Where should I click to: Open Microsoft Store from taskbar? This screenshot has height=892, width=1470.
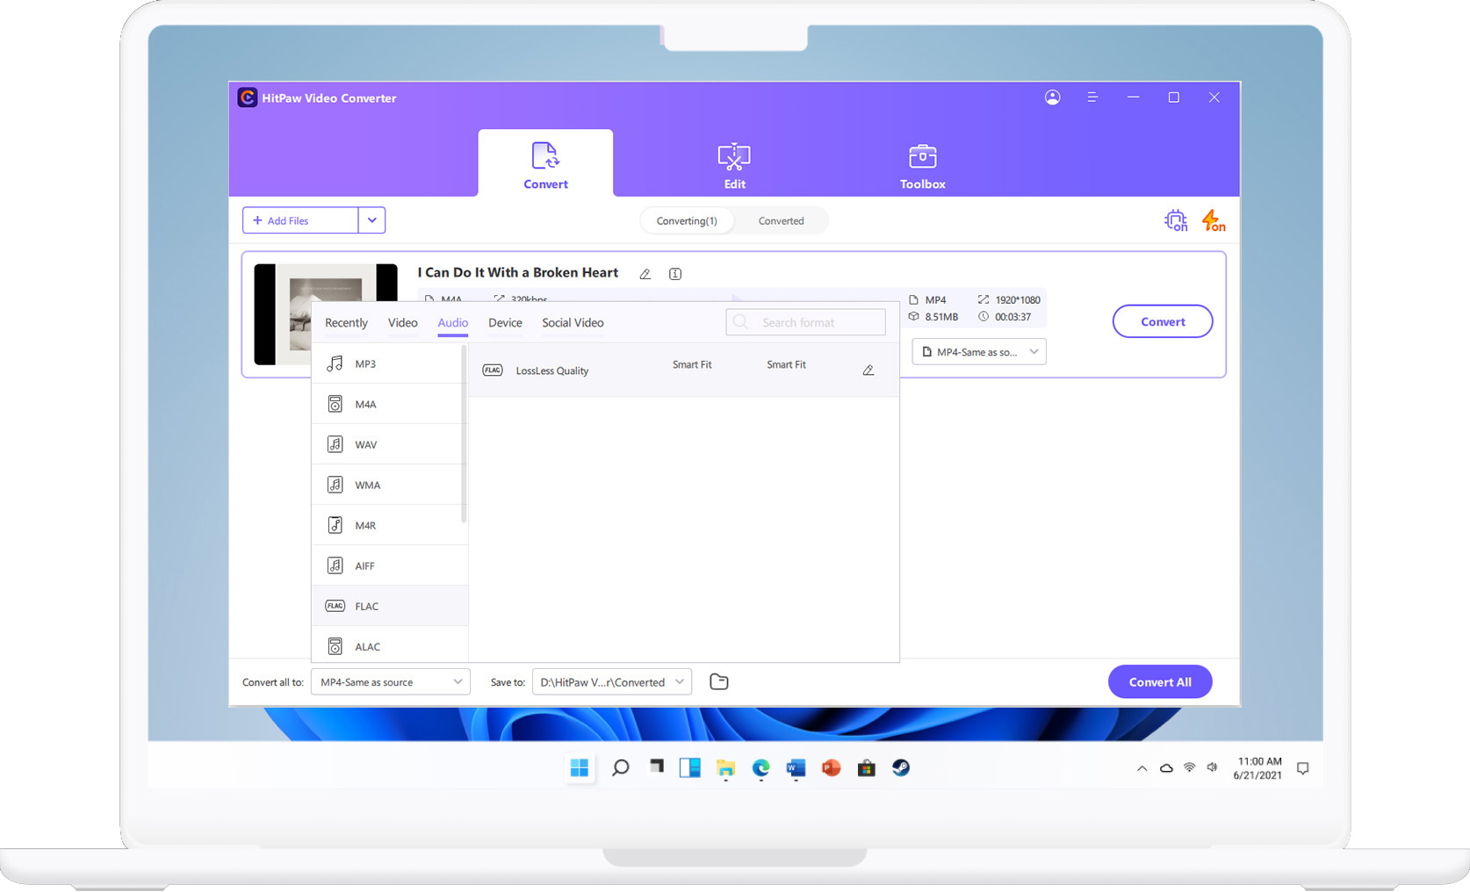pos(867,768)
